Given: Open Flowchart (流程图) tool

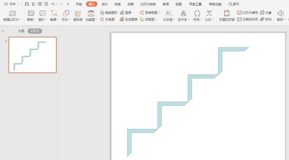Looking at the screenshot, I should click(x=148, y=19).
